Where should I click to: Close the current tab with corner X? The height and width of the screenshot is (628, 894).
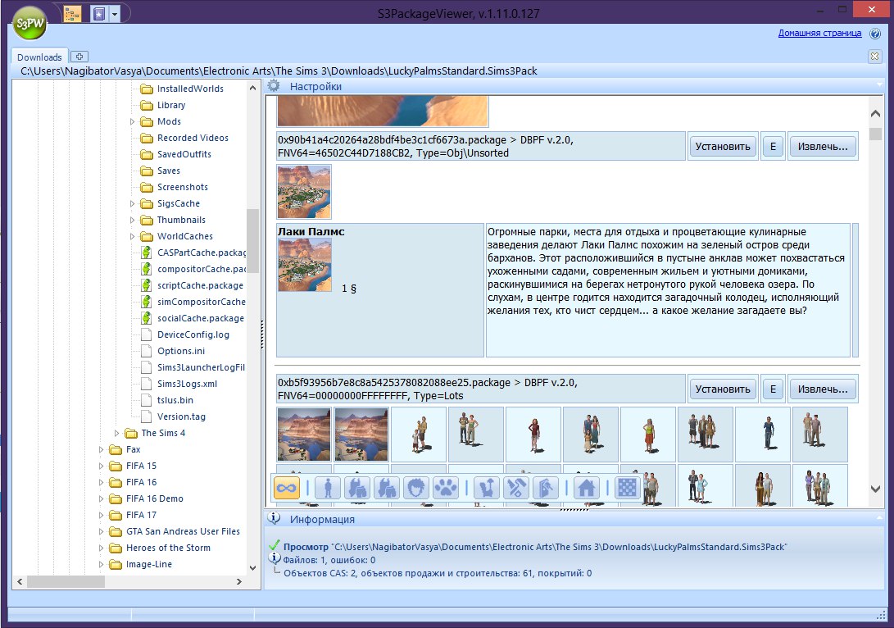tap(874, 56)
